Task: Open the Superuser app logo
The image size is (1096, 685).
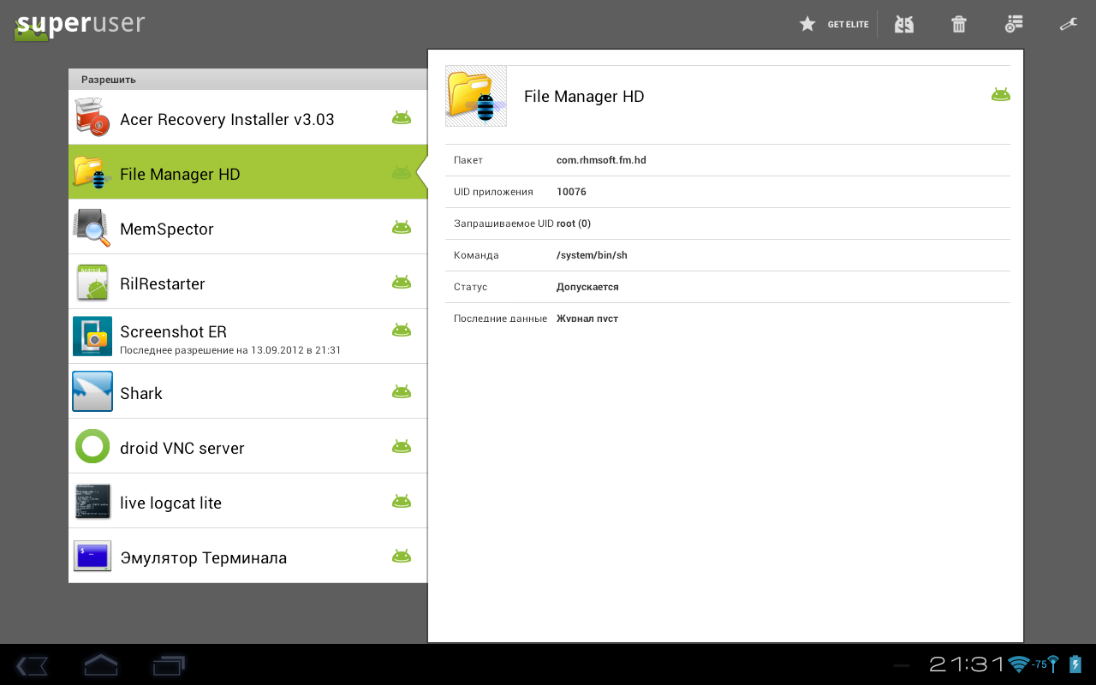Action: pyautogui.click(x=80, y=25)
